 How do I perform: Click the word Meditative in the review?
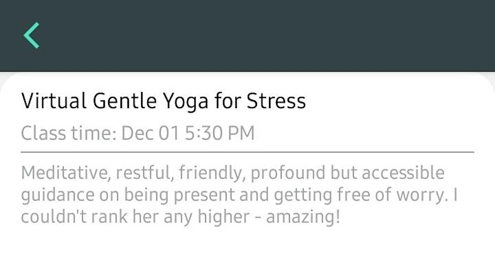[x=65, y=173]
